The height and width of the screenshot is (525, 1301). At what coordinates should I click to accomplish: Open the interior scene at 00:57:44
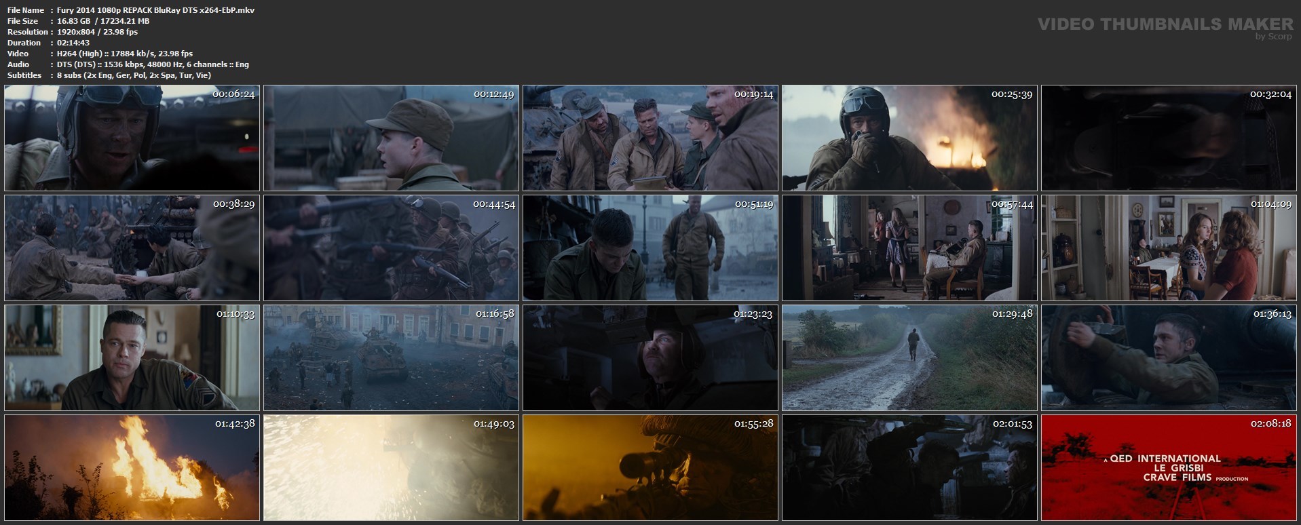(909, 248)
